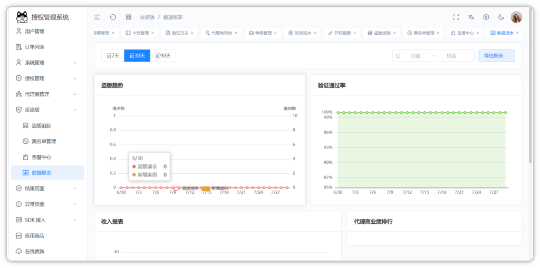Open 黑名单管理 in the sidebar
The height and width of the screenshot is (268, 540).
(x=47, y=142)
